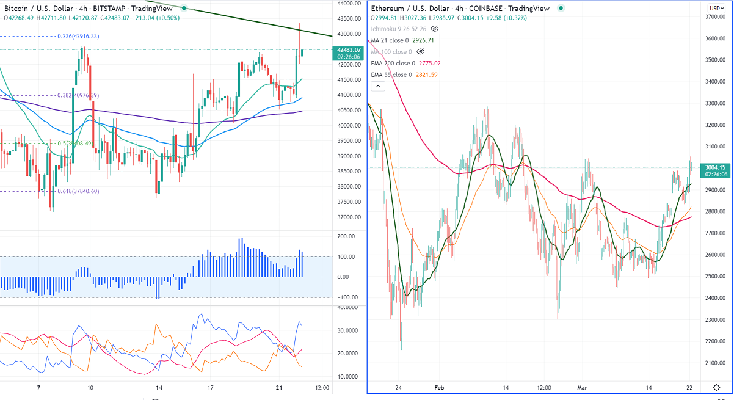
Task: Select the EMA 55 close 0 legend
Action: [x=391, y=75]
